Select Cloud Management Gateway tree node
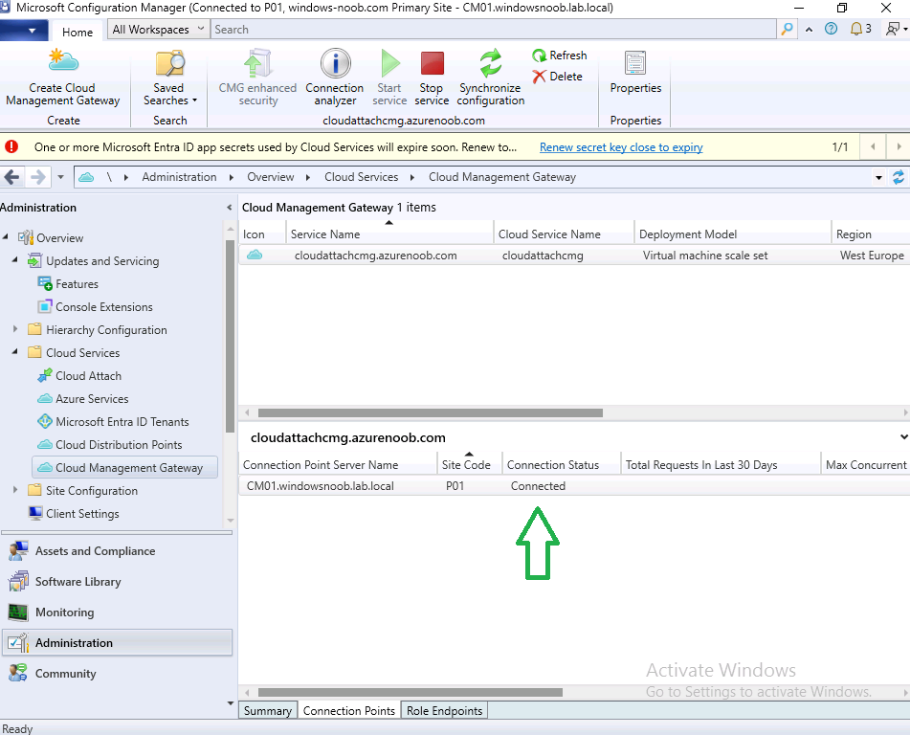Viewport: 910px width, 735px height. (125, 467)
